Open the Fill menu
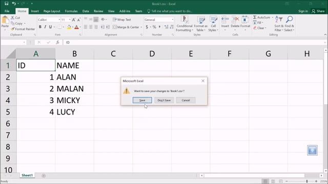328x184 pixels. pyautogui.click(x=258, y=22)
